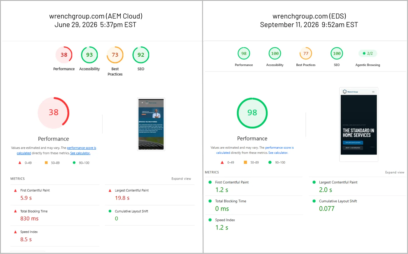Click green dot beside Cumulative Layout Shift in AEM Cloud

(110, 211)
